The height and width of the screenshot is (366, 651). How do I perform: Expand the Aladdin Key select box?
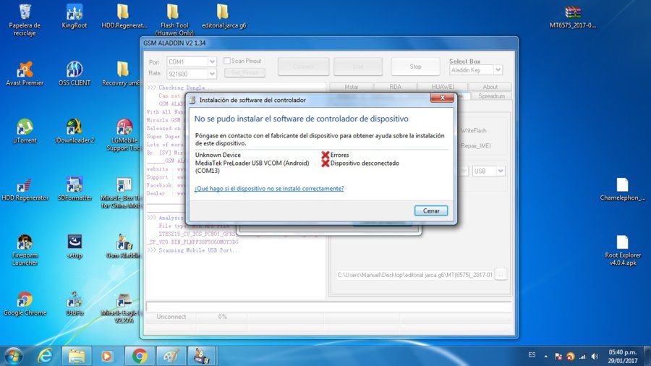(498, 70)
